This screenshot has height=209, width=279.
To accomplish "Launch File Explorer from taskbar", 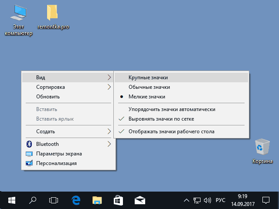I will tap(97, 200).
